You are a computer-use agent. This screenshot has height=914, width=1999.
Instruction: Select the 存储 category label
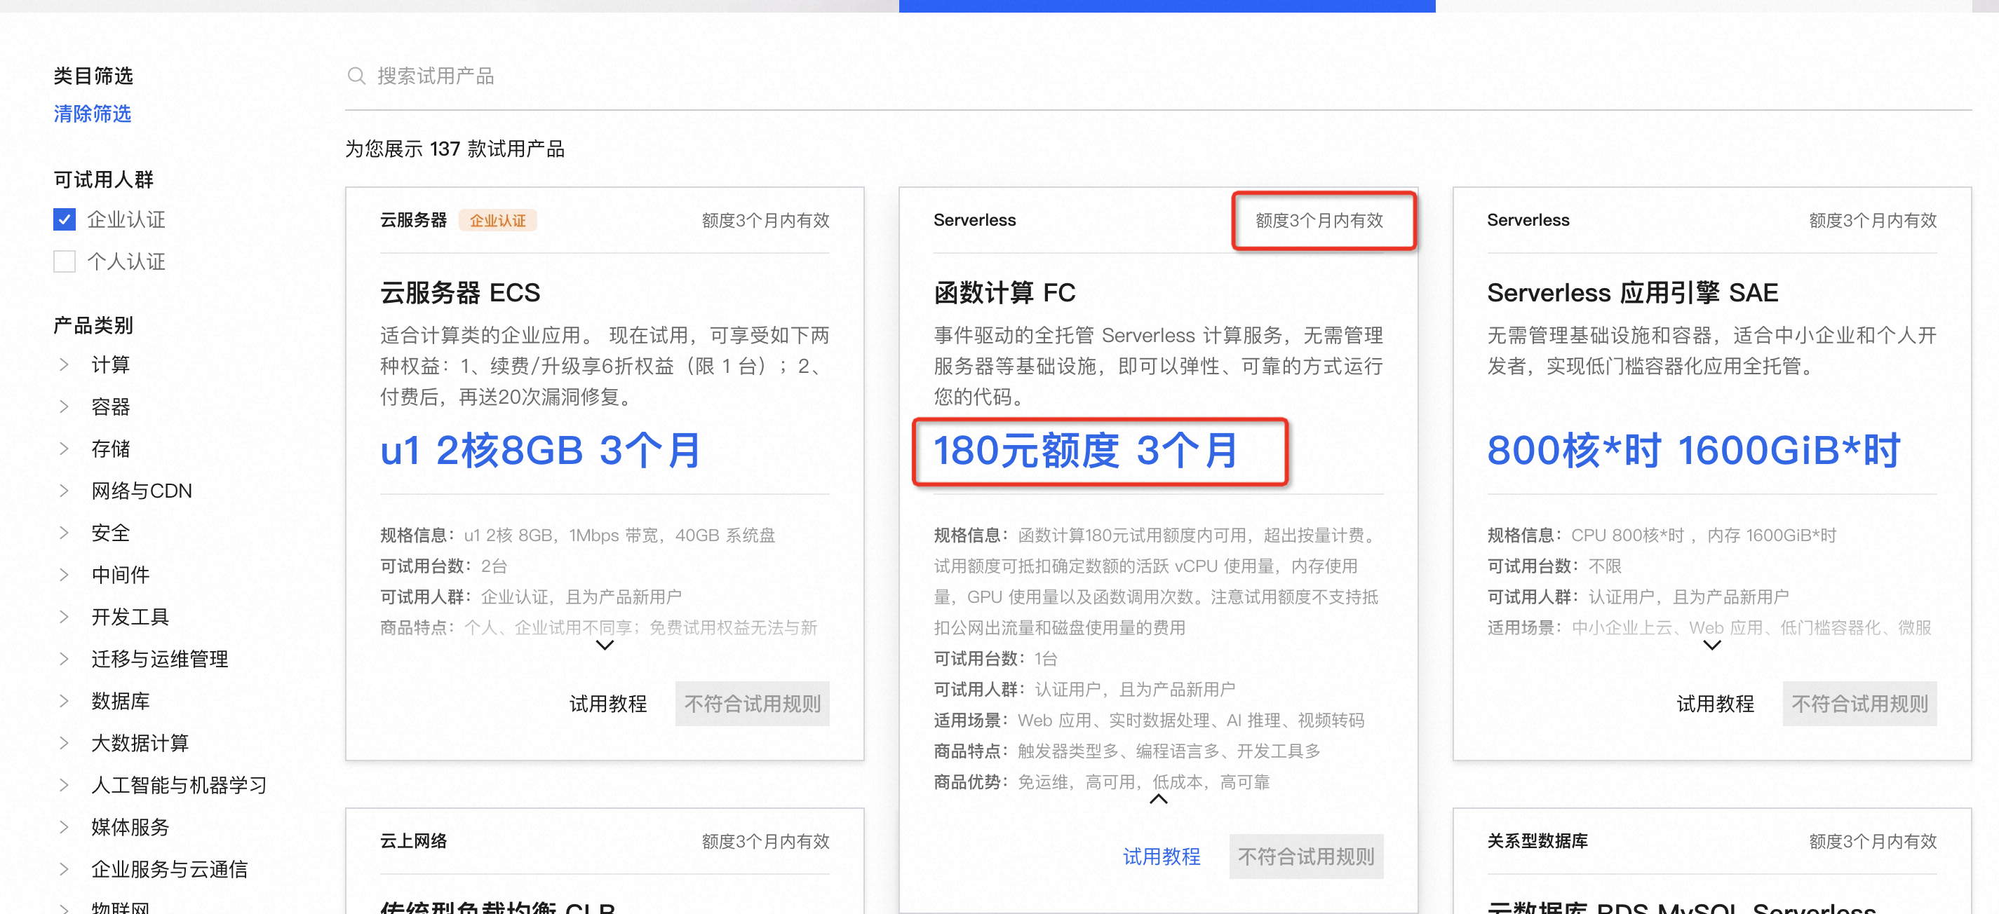pyautogui.click(x=110, y=449)
